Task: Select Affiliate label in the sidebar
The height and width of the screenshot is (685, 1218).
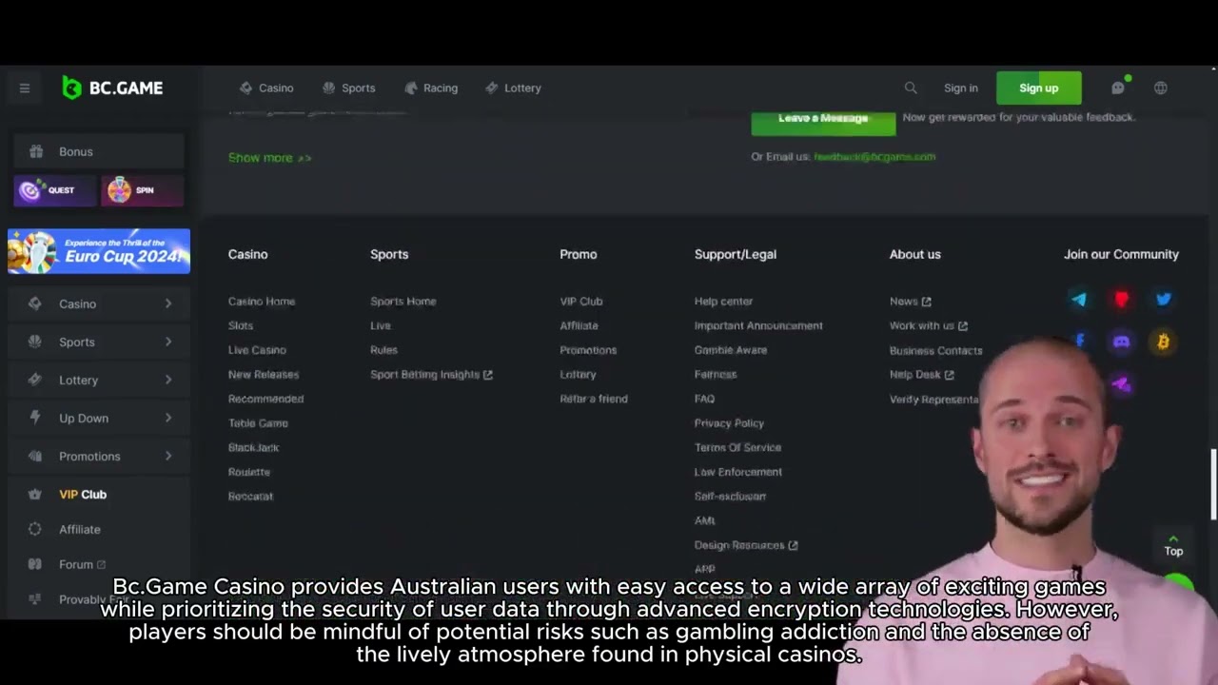Action: [x=80, y=529]
